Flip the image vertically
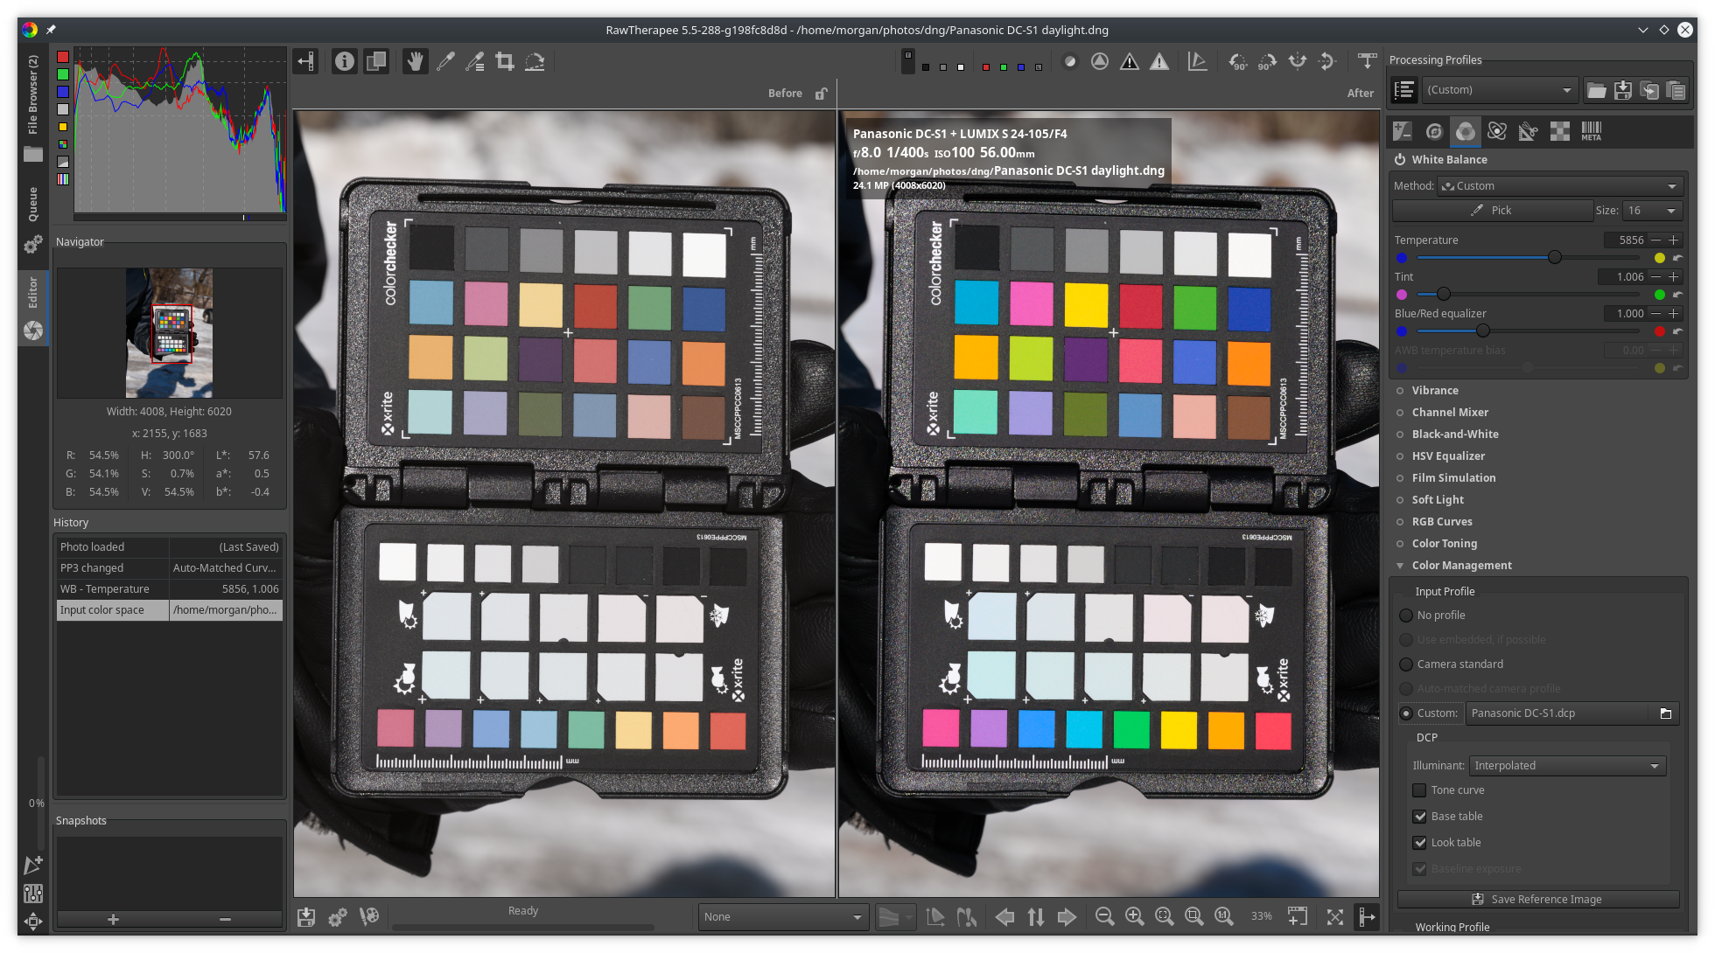Viewport: 1715px width, 953px height. point(1327,61)
